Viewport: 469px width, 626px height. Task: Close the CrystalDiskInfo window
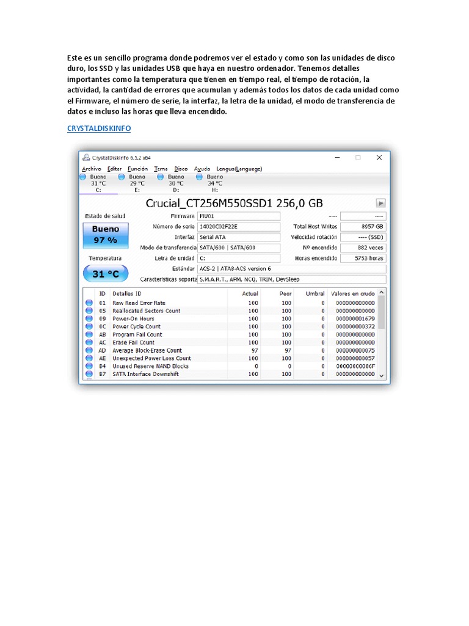(379, 158)
